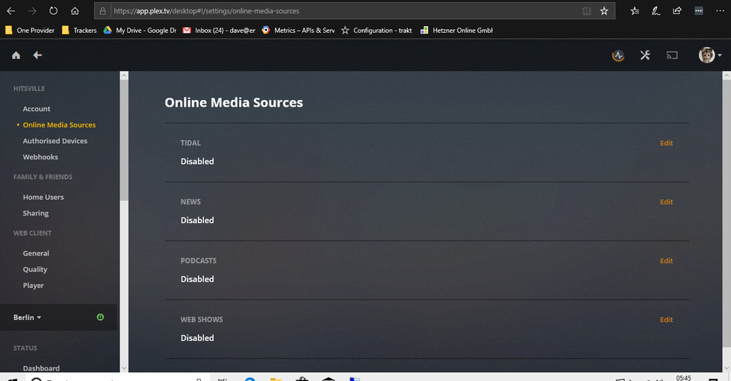Select Online Media Sources sidebar item
The height and width of the screenshot is (381, 731).
point(59,125)
